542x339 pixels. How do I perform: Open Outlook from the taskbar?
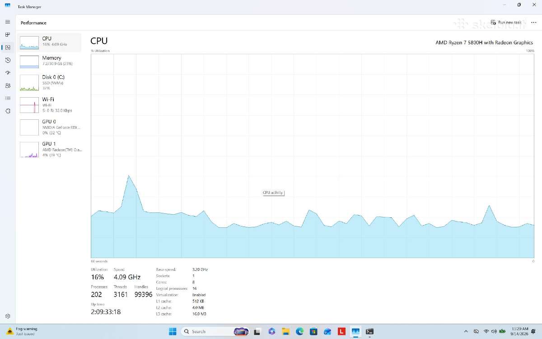[327, 331]
